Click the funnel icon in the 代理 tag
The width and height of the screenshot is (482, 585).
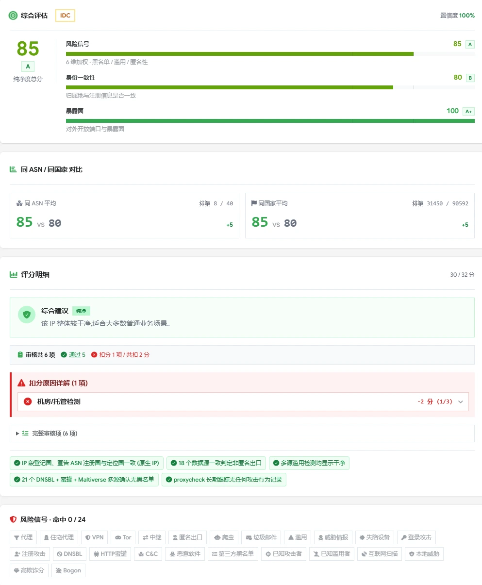click(x=16, y=537)
